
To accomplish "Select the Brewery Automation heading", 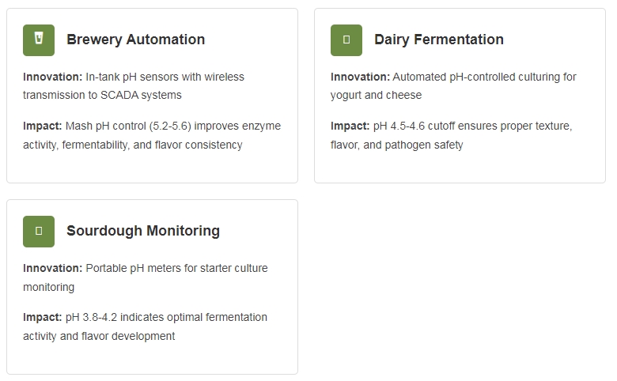I will click(135, 40).
